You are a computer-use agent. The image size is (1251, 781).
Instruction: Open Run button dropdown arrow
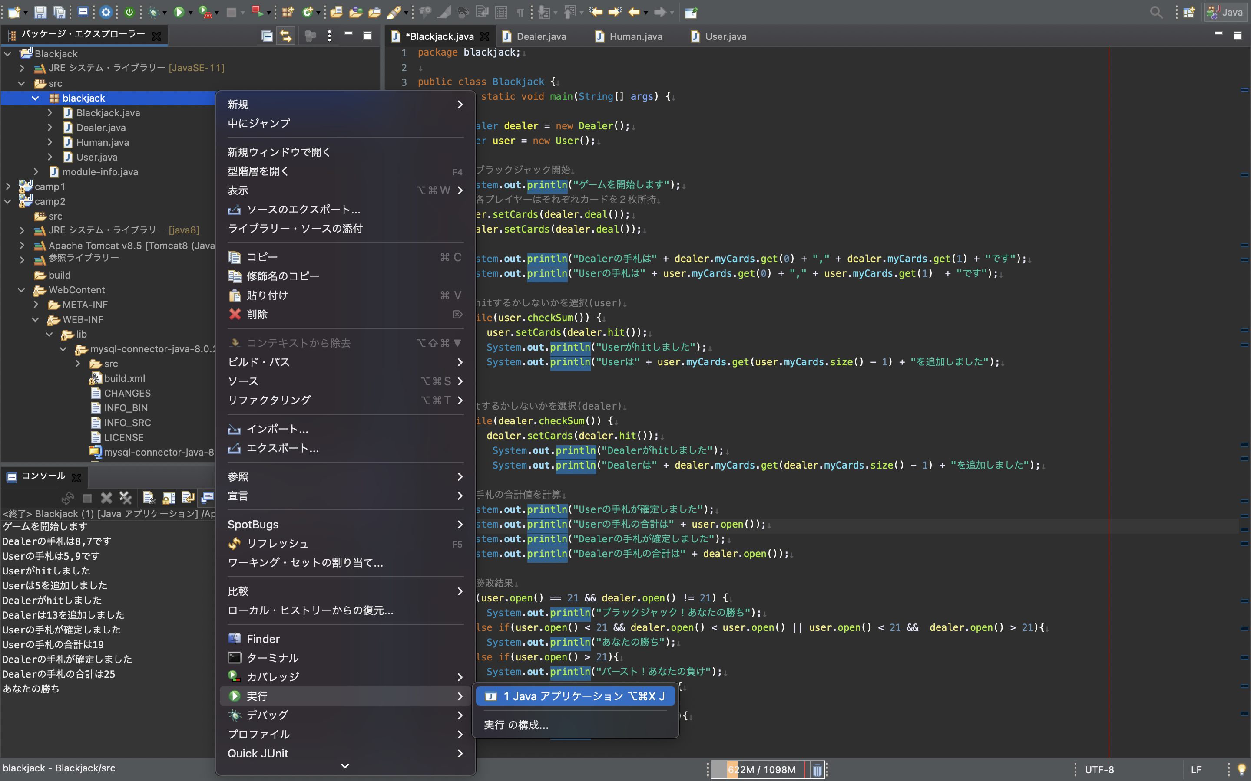[x=191, y=13]
